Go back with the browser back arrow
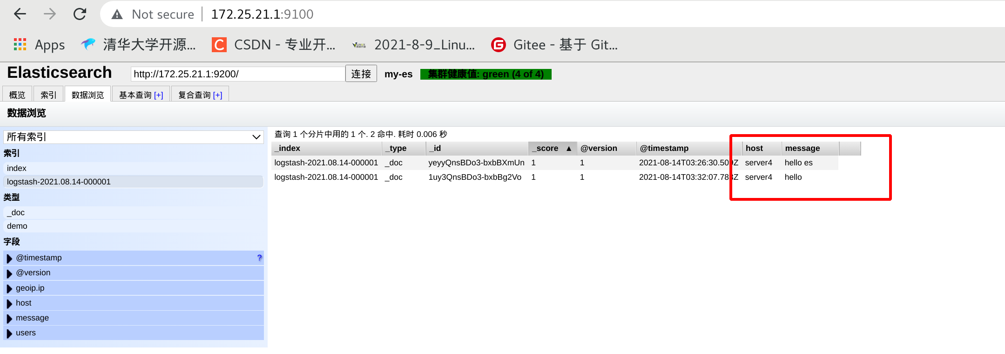The image size is (1005, 354). point(20,14)
